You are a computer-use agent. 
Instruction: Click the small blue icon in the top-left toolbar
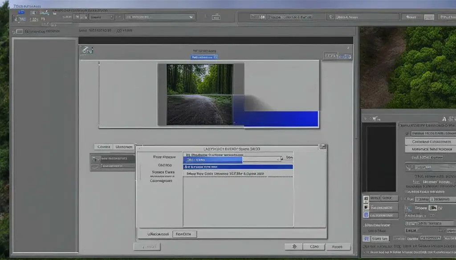click(21, 12)
